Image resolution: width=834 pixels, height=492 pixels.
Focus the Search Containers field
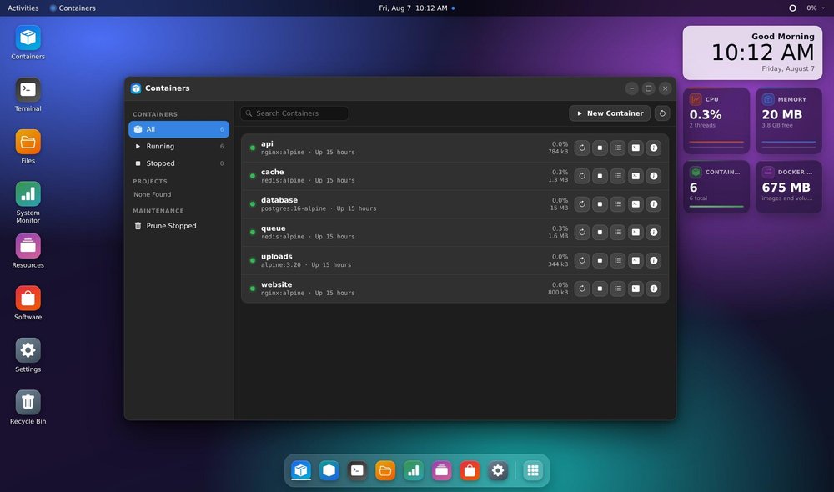294,113
